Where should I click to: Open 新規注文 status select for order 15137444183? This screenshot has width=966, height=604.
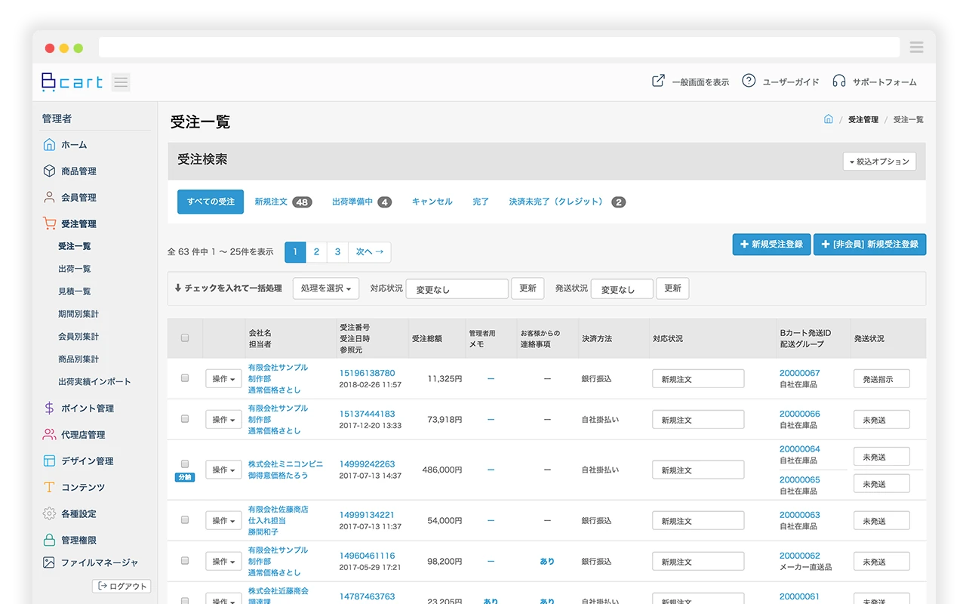(x=698, y=420)
